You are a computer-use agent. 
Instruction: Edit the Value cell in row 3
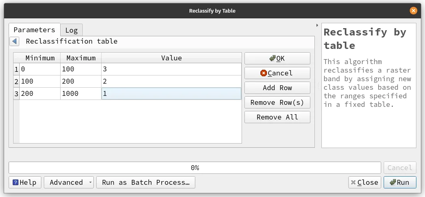click(171, 94)
